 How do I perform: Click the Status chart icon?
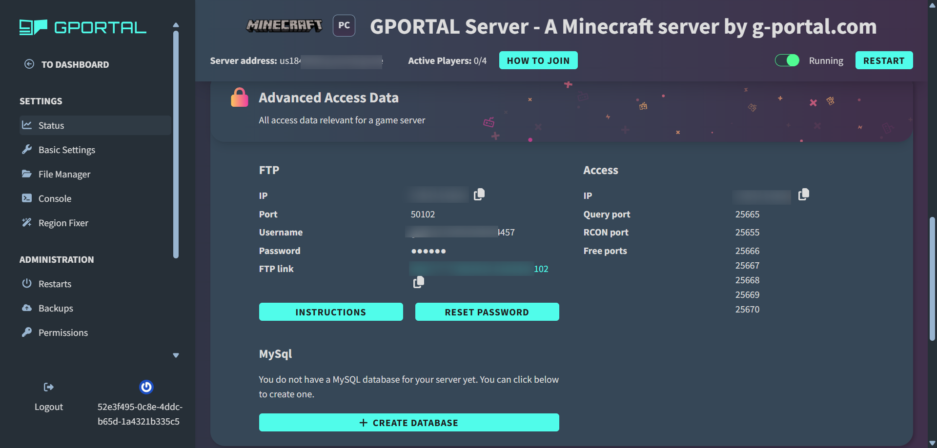pyautogui.click(x=27, y=125)
